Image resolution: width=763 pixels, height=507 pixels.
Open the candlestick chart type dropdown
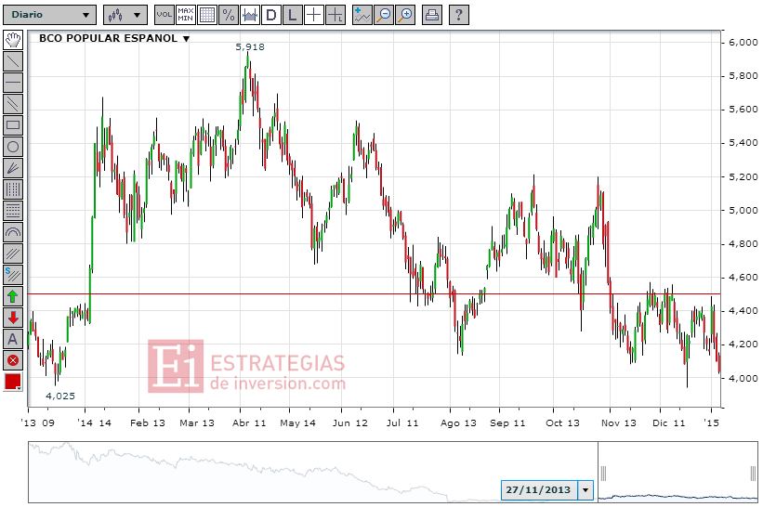125,15
